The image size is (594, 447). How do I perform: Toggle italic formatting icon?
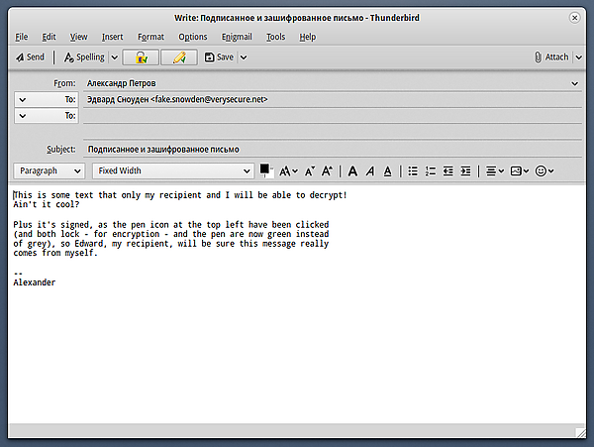[x=370, y=171]
